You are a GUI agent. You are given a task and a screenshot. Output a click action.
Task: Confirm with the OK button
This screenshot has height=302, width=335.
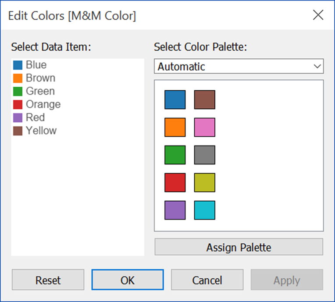coord(128,280)
